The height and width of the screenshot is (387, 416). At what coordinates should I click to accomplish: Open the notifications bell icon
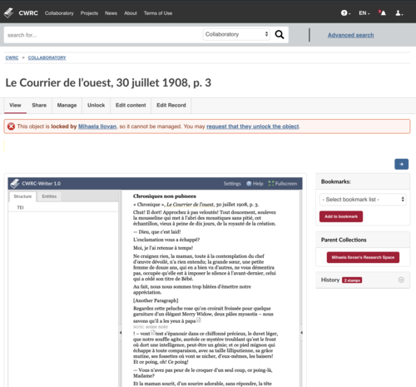point(382,12)
